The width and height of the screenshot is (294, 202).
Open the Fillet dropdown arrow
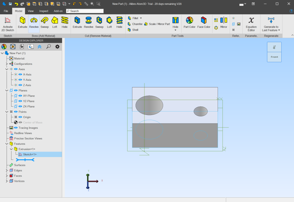coord(141,18)
